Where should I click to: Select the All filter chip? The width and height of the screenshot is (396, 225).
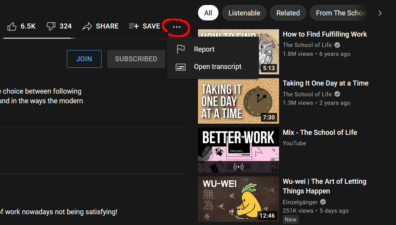pyautogui.click(x=208, y=13)
